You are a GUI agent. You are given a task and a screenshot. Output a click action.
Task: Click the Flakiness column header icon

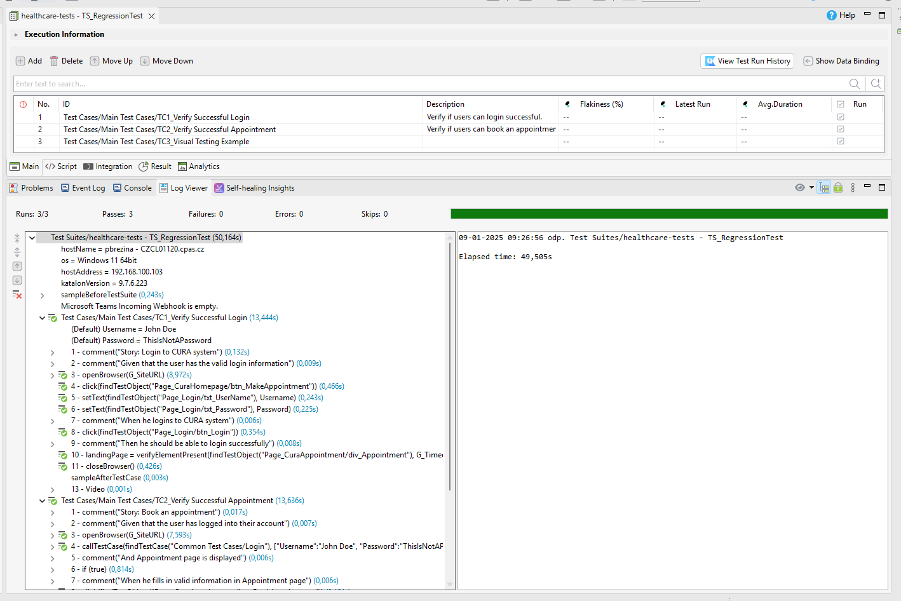point(567,104)
